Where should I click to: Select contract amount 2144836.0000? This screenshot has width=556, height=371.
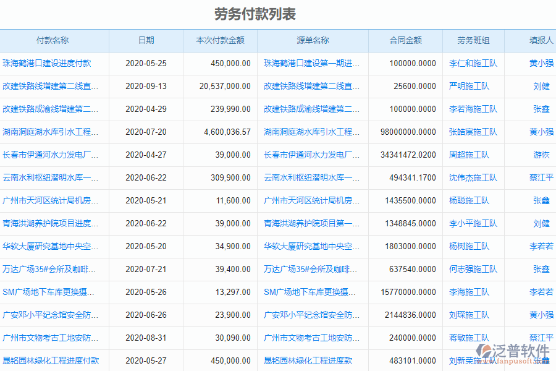pyautogui.click(x=410, y=315)
